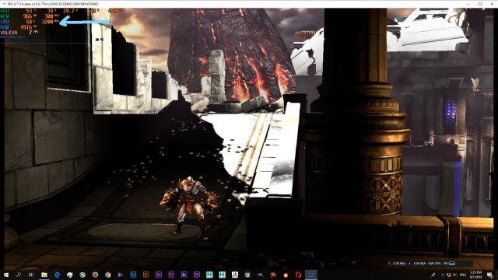This screenshot has height=280, width=498.
Task: Open ZBrush from the taskbar
Action: (x=235, y=275)
